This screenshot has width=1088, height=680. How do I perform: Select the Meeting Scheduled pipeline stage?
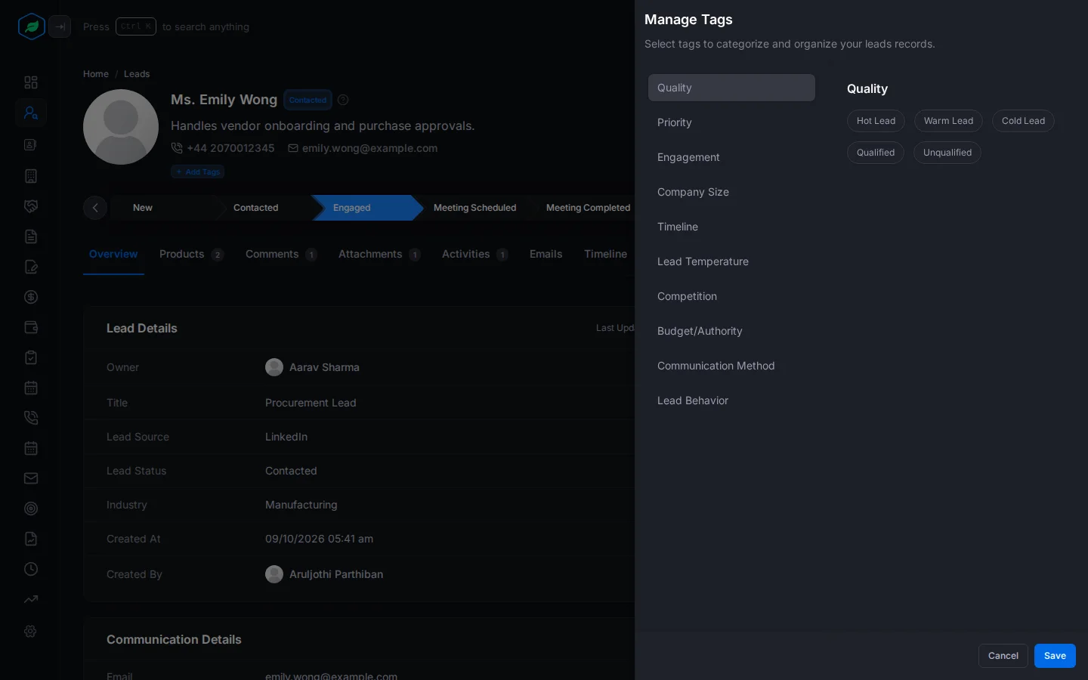click(x=474, y=208)
